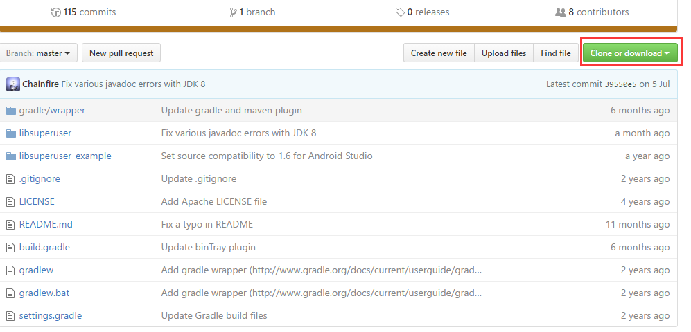Open the gradlew file
The width and height of the screenshot is (691, 332).
click(36, 270)
